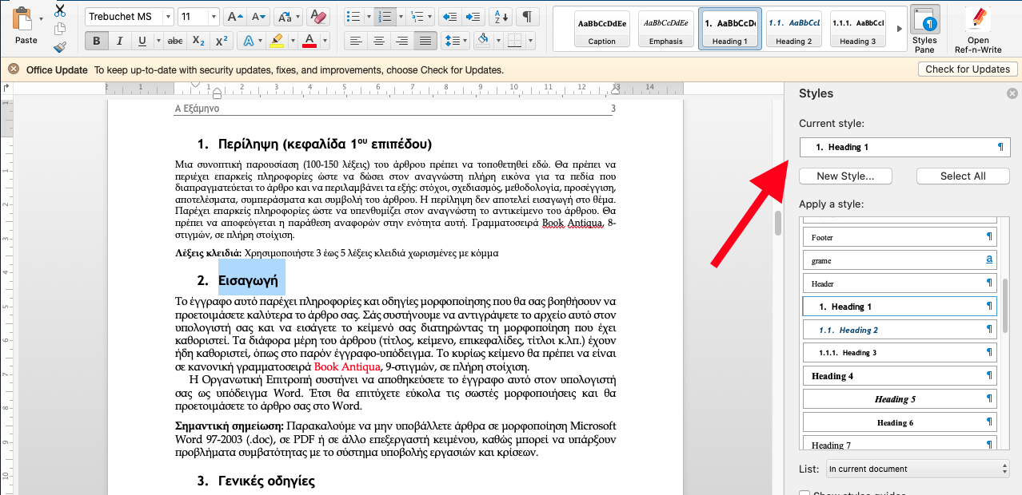The image size is (1022, 495).
Task: Show paragraph marks with pilcrow icon
Action: 526,17
